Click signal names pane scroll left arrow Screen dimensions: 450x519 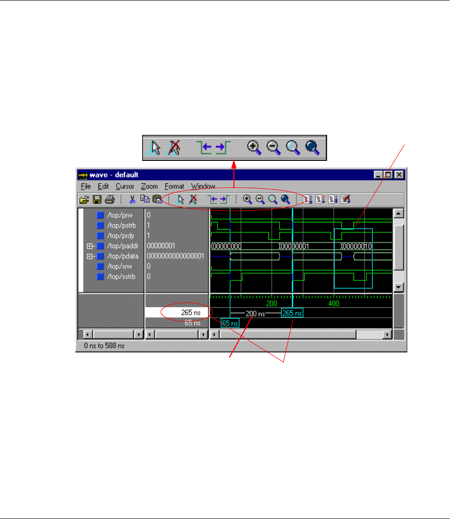tap(88, 335)
